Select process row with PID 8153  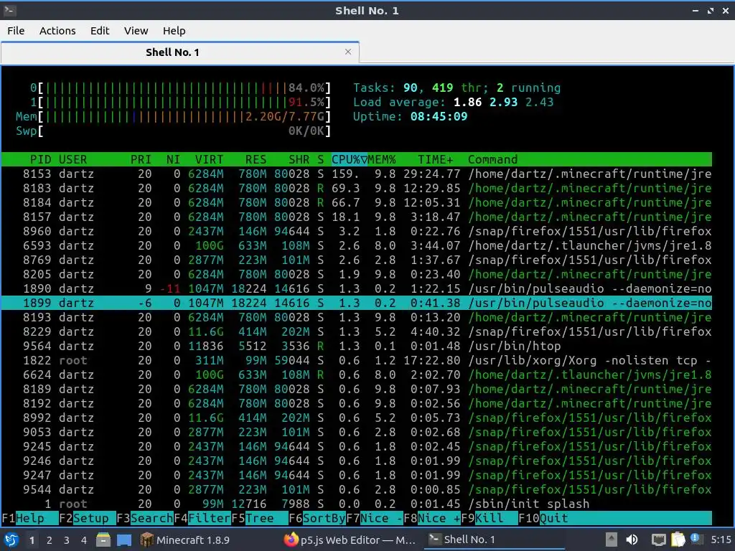coord(357,174)
